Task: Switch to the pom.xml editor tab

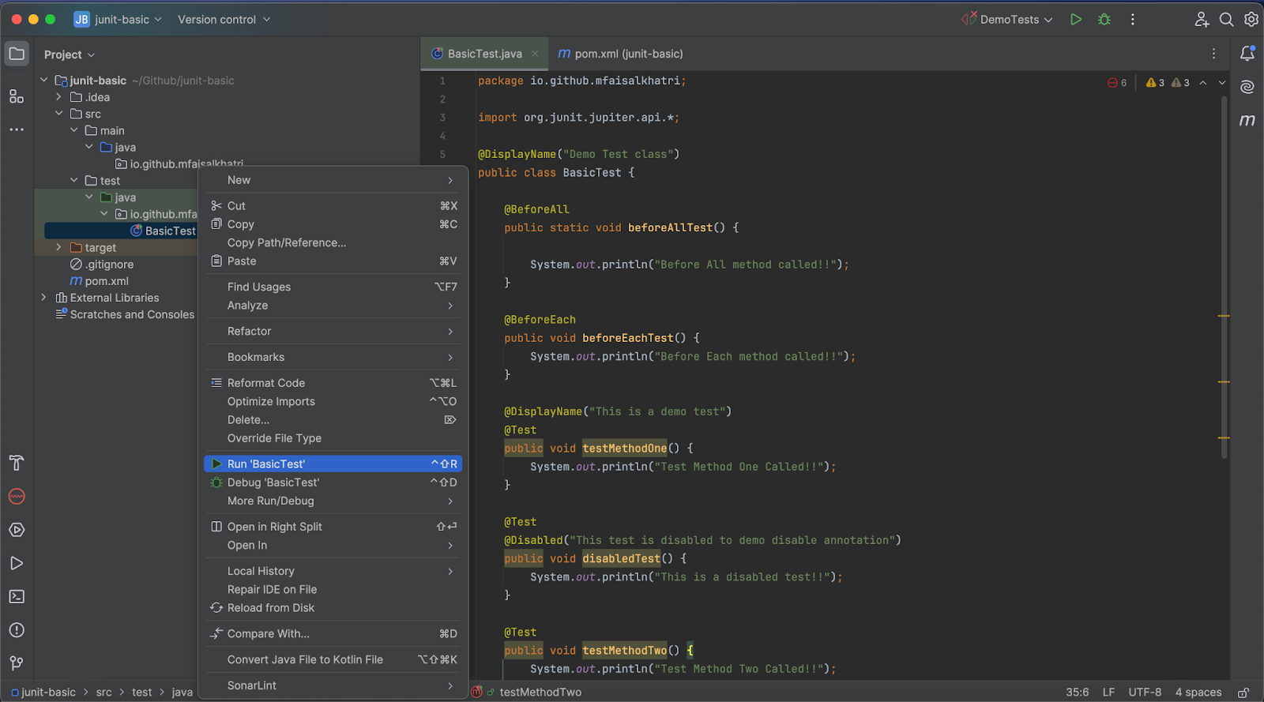Action: coord(620,54)
